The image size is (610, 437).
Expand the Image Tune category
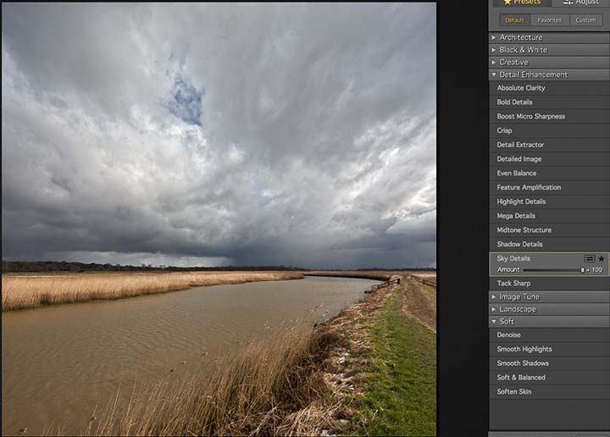[x=549, y=296]
